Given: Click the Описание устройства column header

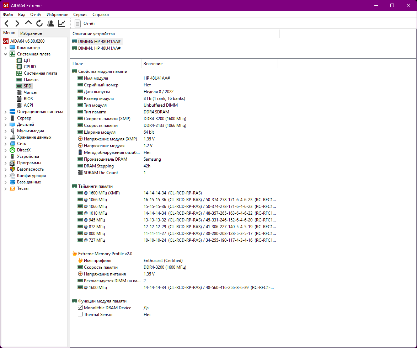Looking at the screenshot, I should (x=175, y=34).
